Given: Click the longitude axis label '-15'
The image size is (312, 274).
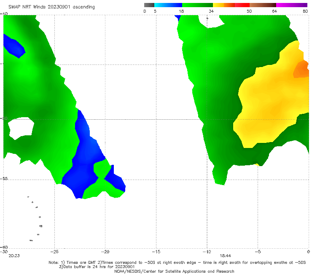Looking at the screenshot, I should coord(156,252).
